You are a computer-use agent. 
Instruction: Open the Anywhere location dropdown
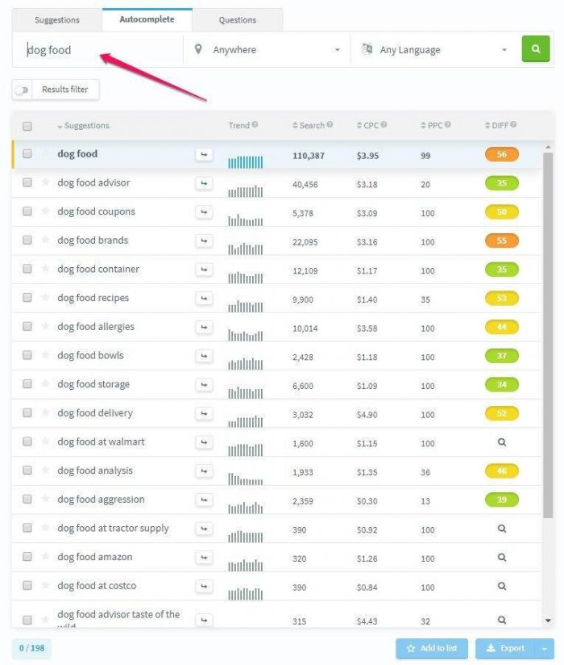[267, 49]
